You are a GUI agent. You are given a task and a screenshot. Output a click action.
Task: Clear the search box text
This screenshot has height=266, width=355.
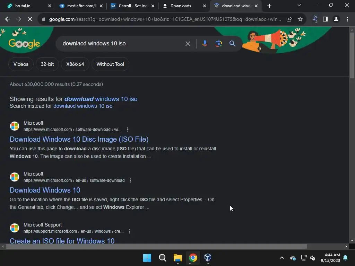[x=188, y=44]
